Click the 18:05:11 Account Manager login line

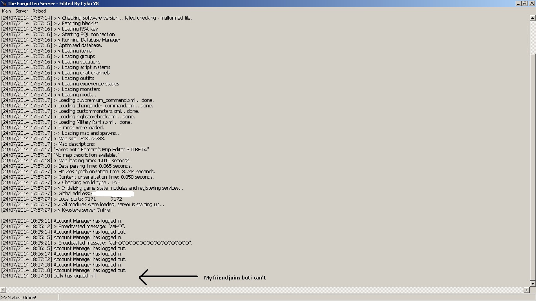[62, 221]
